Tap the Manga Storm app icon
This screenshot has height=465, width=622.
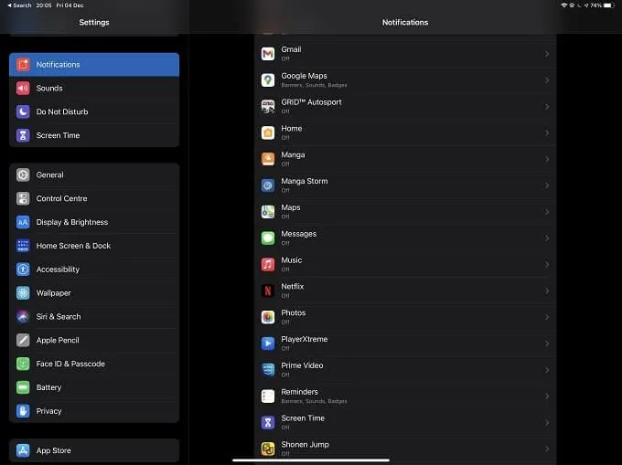click(x=268, y=185)
